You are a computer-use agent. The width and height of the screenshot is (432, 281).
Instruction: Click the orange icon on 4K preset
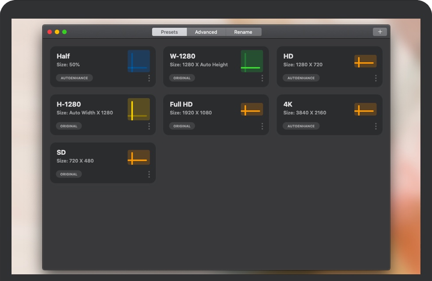pos(365,109)
